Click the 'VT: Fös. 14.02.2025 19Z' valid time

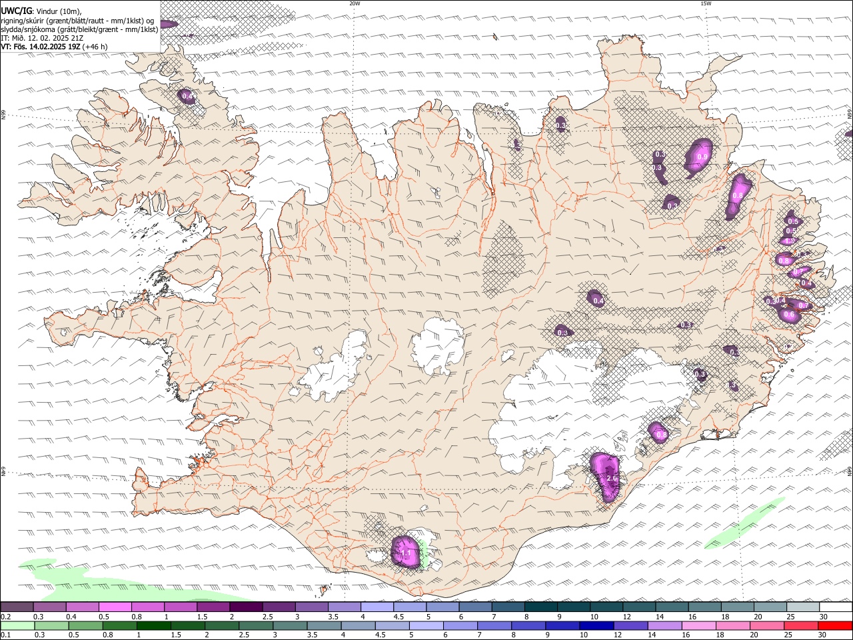(x=40, y=47)
